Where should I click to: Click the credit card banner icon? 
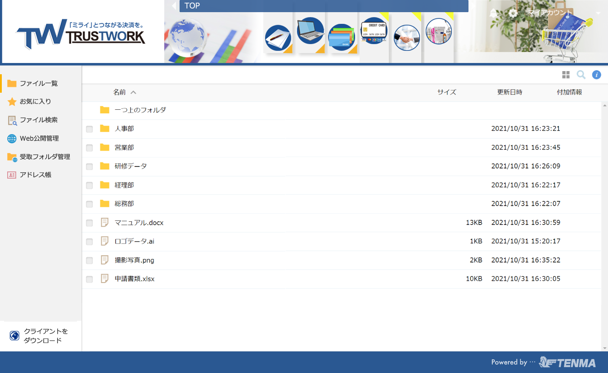pyautogui.click(x=374, y=31)
